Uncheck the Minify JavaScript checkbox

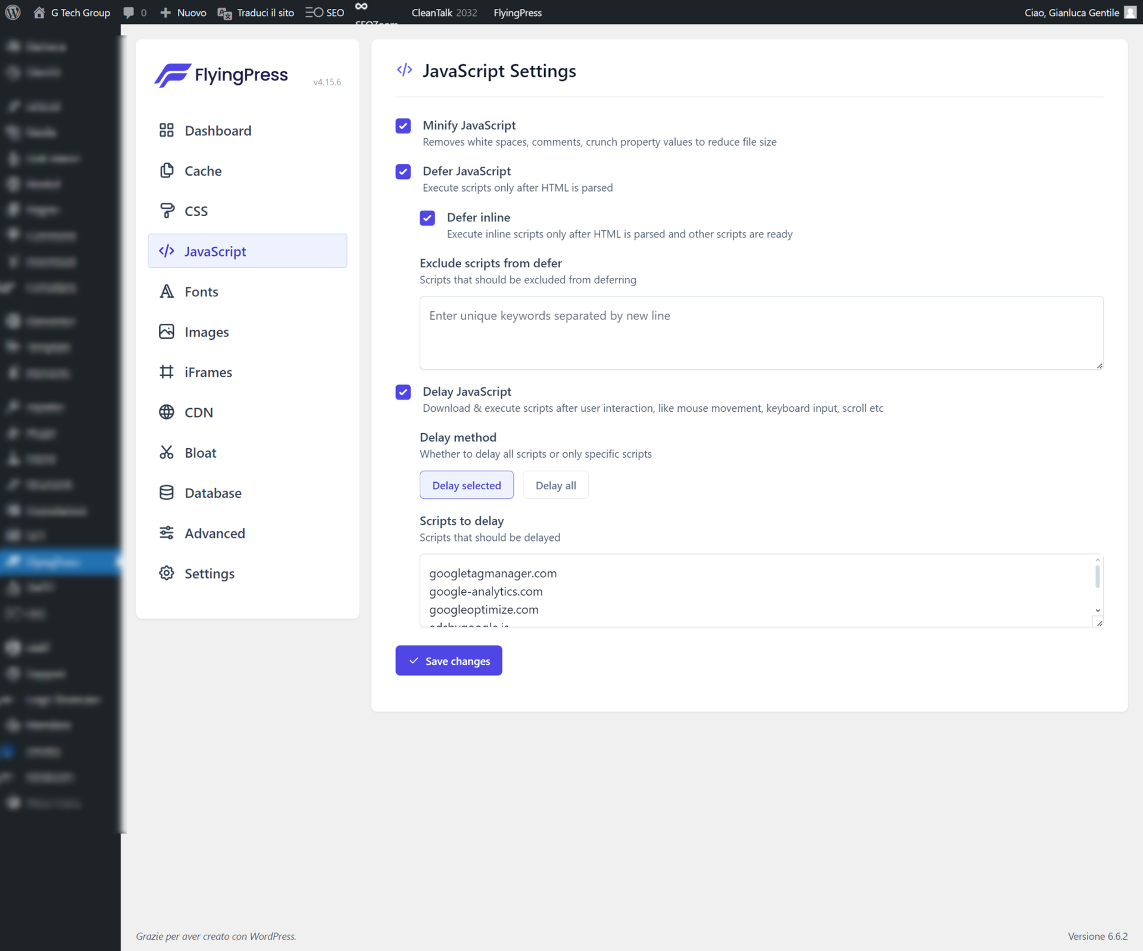tap(403, 126)
